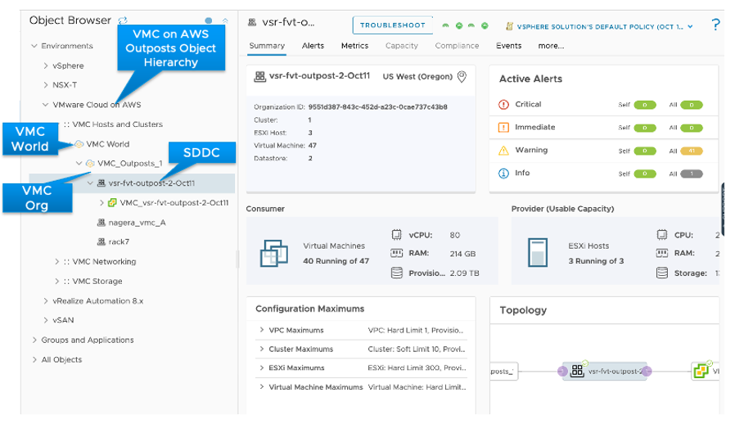The image size is (735, 424).
Task: Open the Metrics tab
Action: point(354,46)
